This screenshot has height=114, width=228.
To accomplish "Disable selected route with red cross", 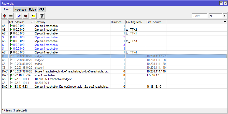I will pos(25,16).
